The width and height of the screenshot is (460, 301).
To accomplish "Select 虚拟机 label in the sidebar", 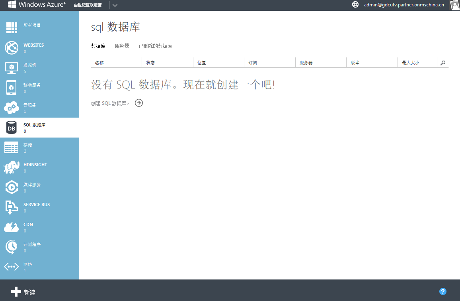I will tap(30, 65).
